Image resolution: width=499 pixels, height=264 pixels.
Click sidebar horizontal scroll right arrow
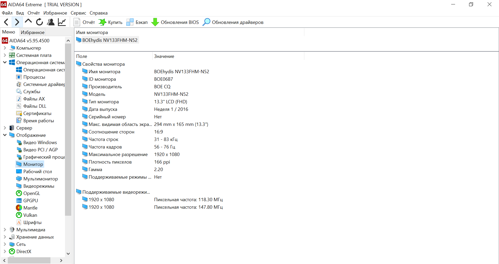(61, 260)
